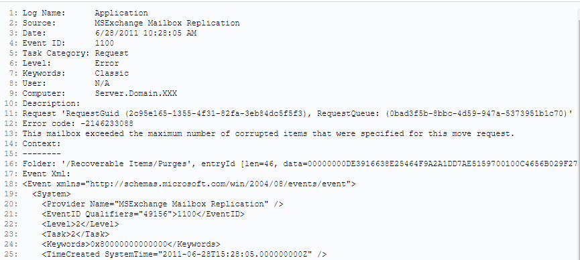Viewport: 580px width, 260px height.
Task: Click the <System> tag on line 19
Action: [x=52, y=194]
